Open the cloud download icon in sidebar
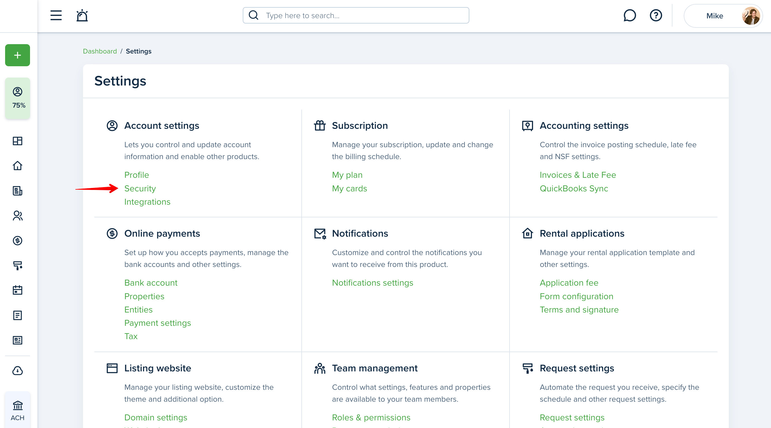 click(18, 371)
